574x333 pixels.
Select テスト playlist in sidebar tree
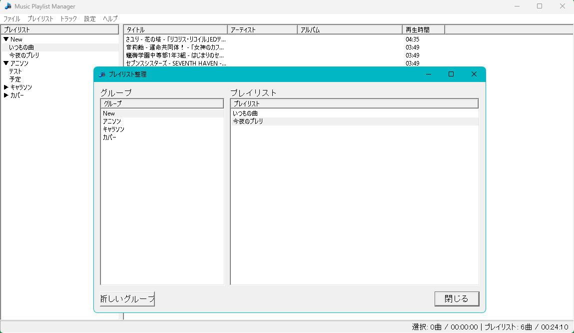(x=15, y=71)
